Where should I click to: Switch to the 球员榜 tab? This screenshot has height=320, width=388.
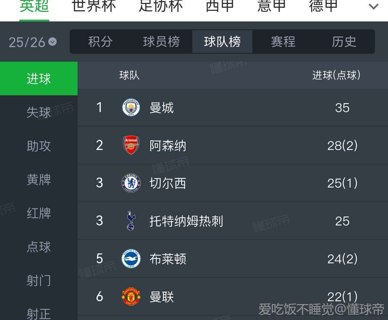[161, 42]
